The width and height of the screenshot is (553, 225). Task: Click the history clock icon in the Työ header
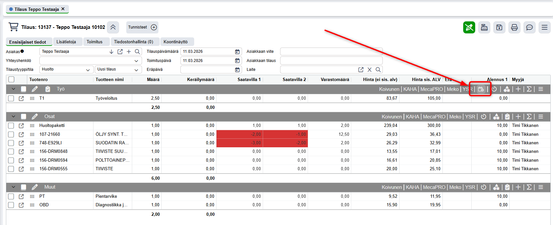(x=494, y=89)
